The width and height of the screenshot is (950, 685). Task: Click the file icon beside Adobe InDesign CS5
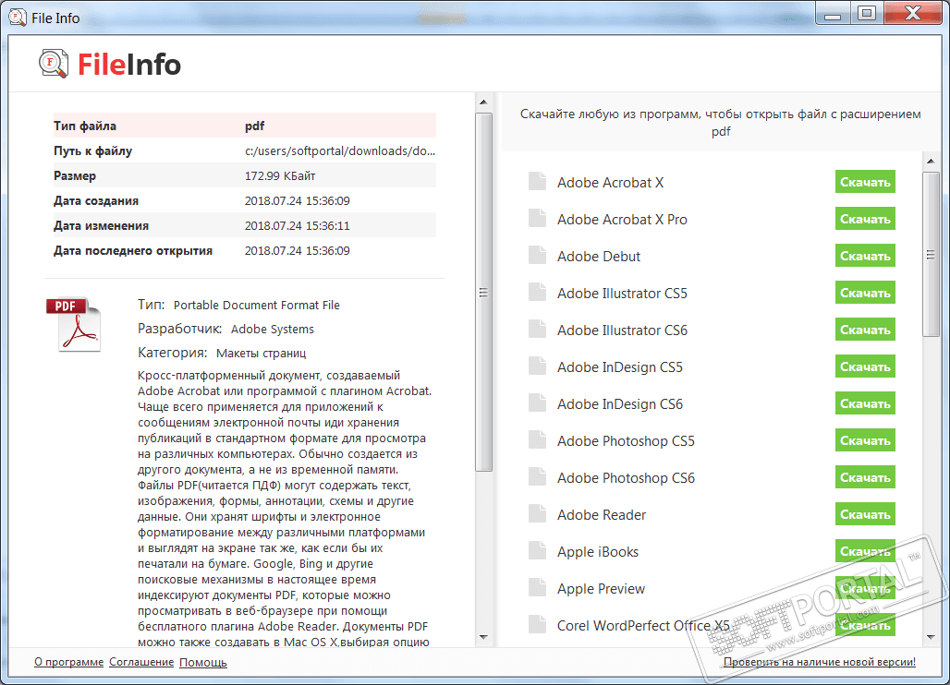click(537, 367)
